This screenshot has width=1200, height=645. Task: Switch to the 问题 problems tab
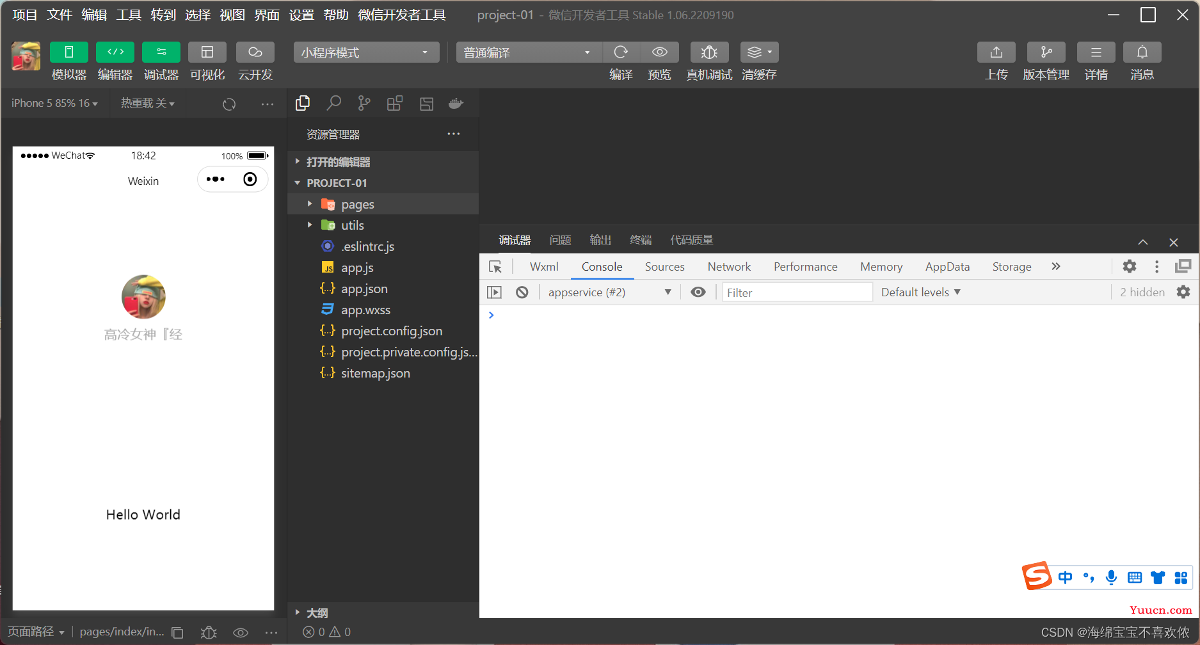[x=560, y=240]
